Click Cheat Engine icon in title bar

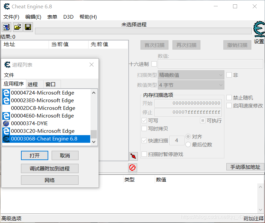point(7,7)
